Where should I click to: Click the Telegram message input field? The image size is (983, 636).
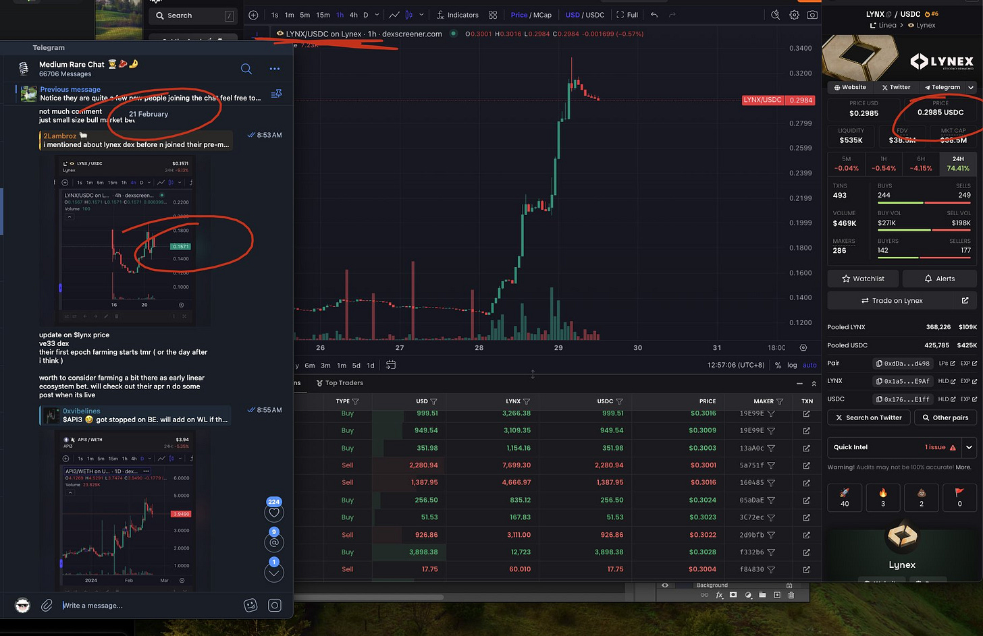149,606
